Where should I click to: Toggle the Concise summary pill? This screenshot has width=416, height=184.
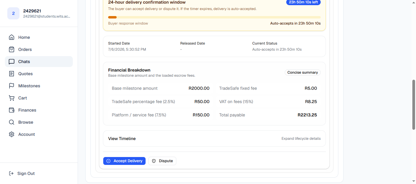pyautogui.click(x=303, y=72)
